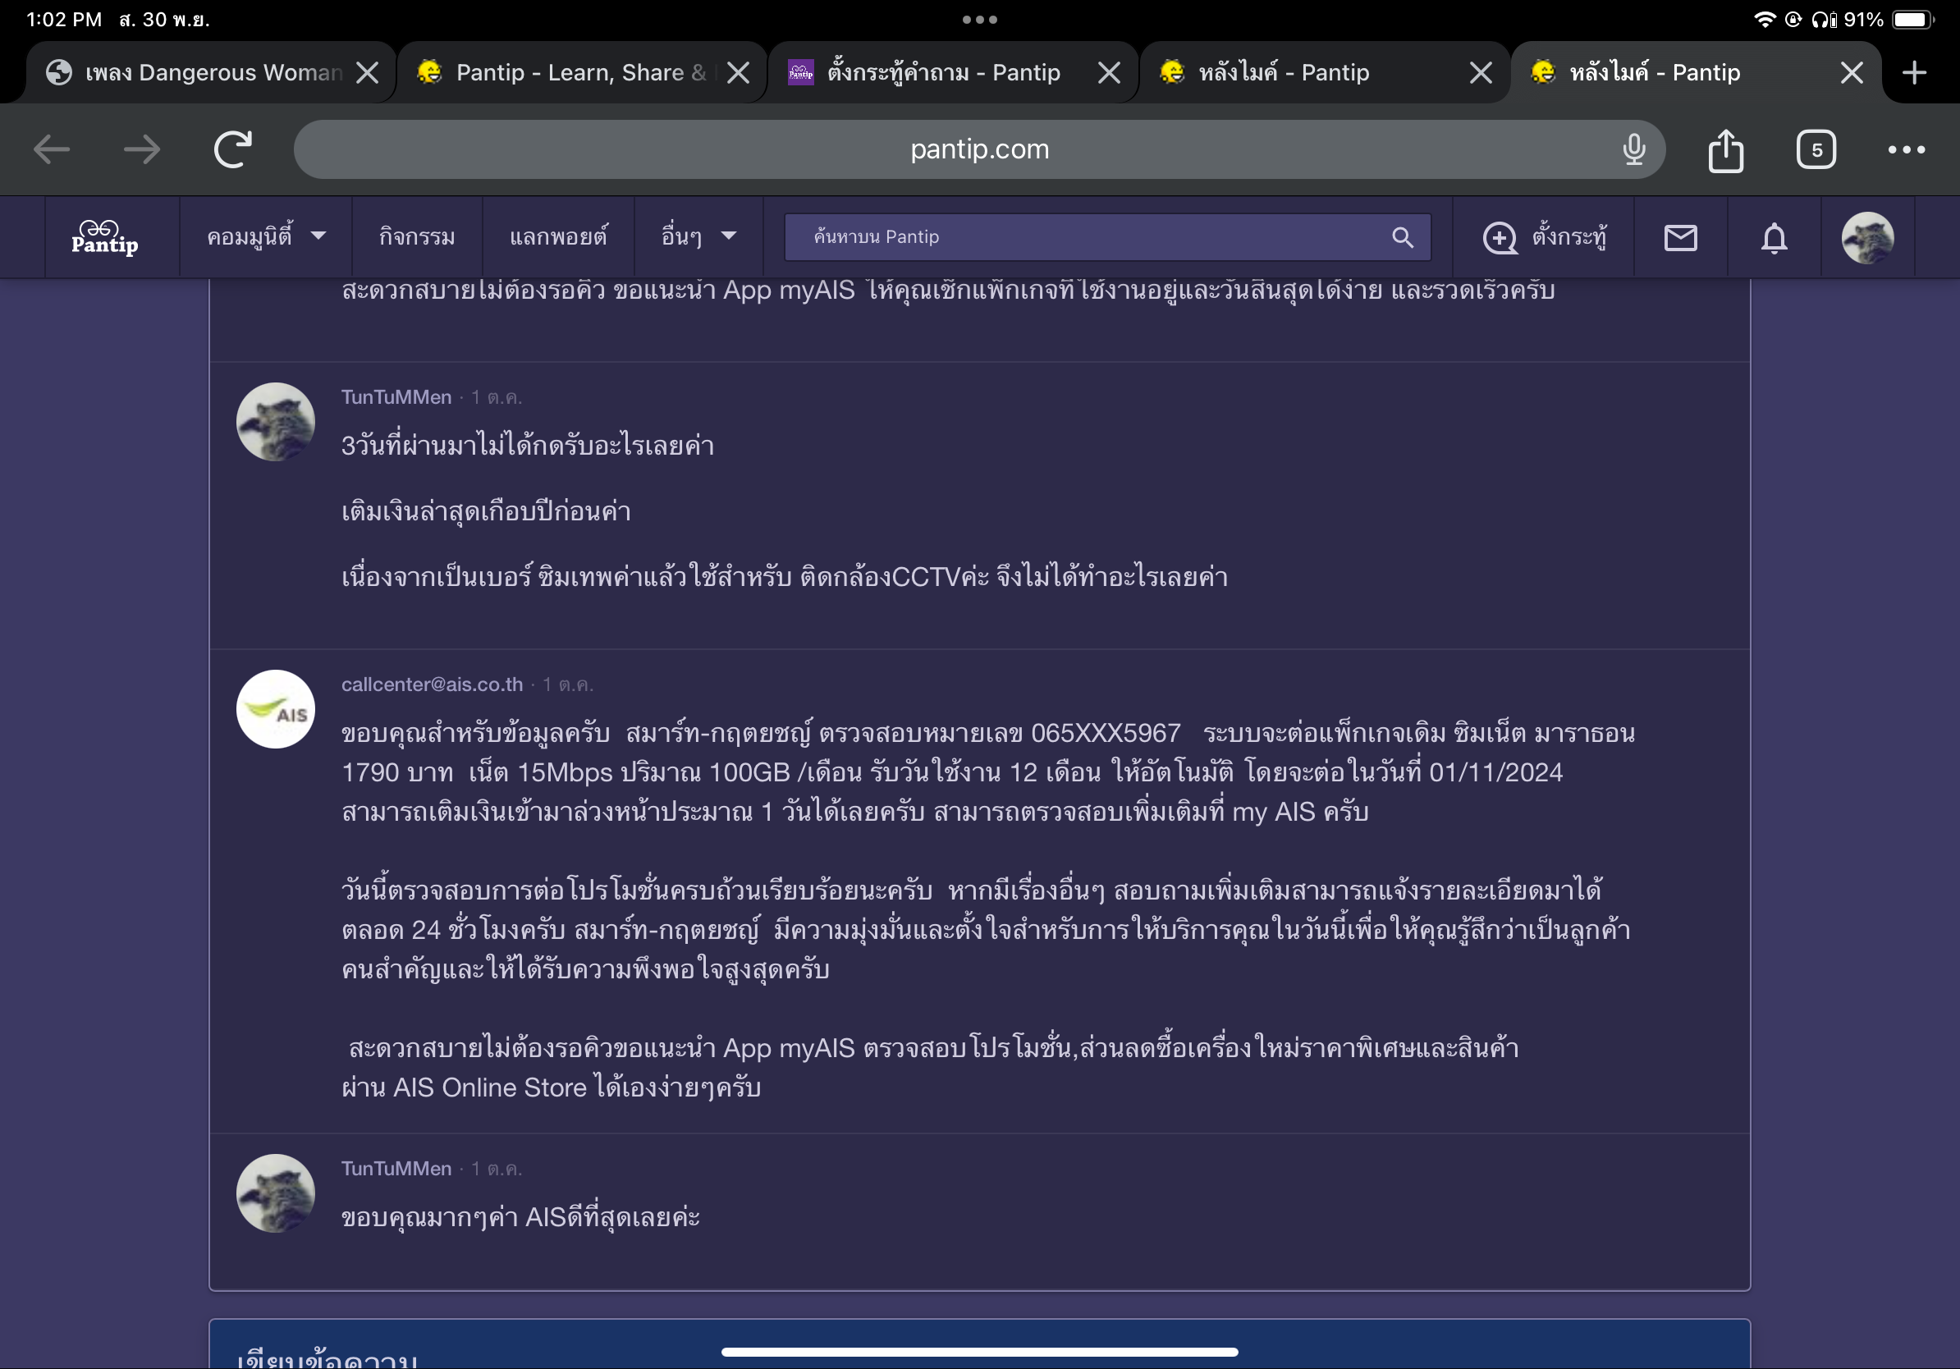Tap the Wi-Fi icon in status bar
The width and height of the screenshot is (1960, 1369).
pyautogui.click(x=1764, y=19)
